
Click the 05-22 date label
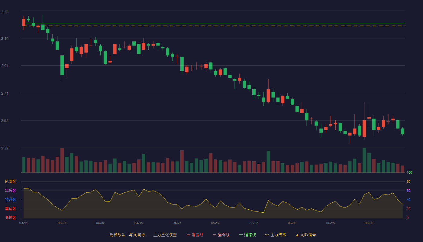point(254,223)
